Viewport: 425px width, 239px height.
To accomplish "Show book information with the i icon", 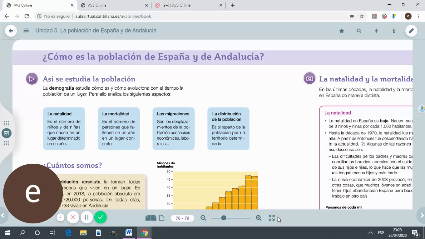I will point(394,31).
